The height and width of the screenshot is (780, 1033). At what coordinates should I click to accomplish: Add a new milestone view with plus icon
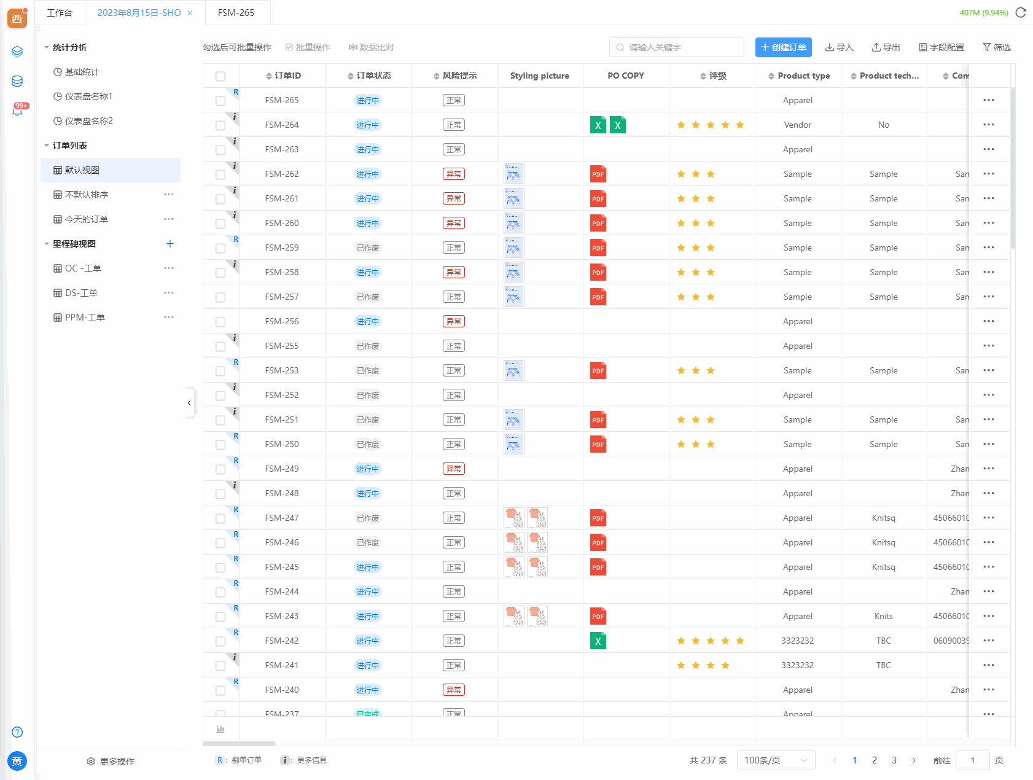(170, 244)
